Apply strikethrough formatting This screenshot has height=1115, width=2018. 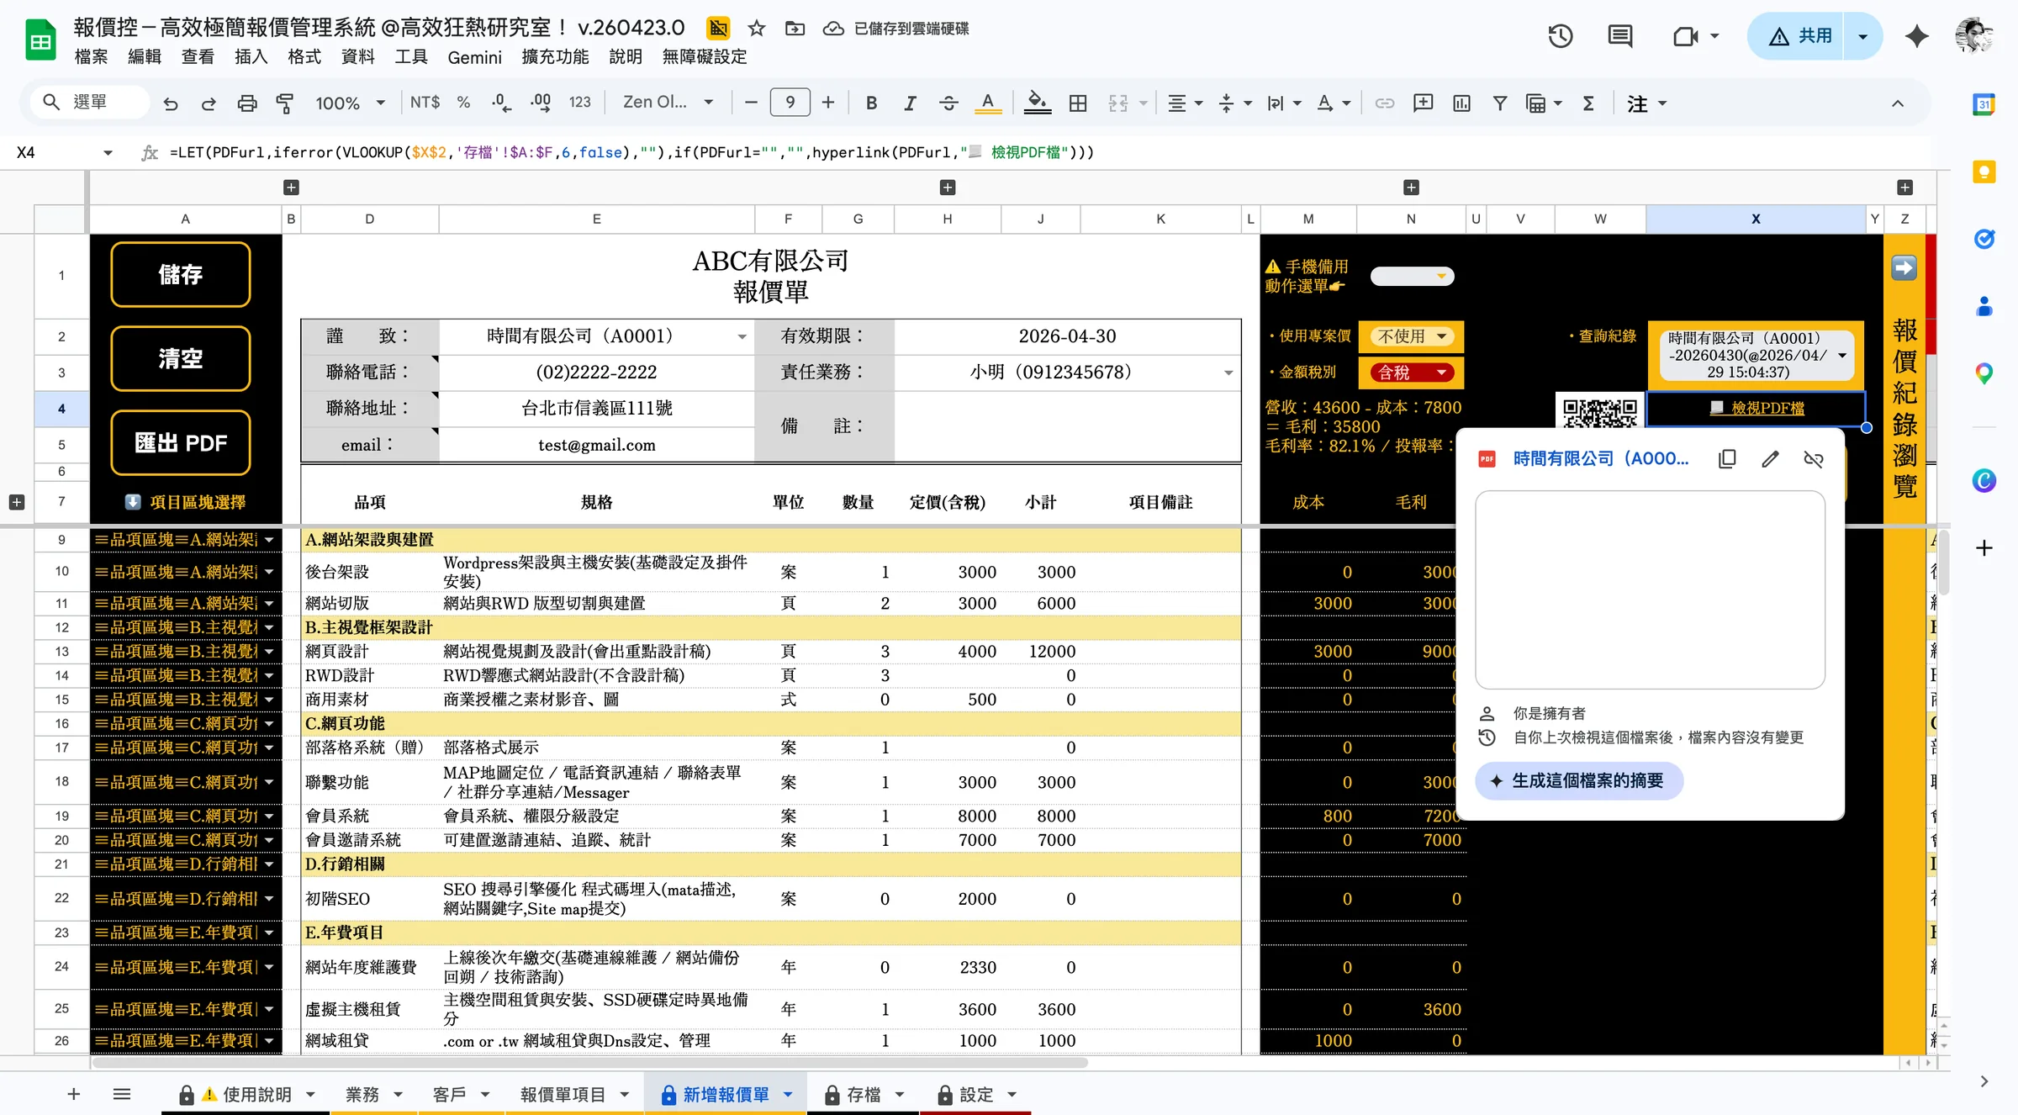(948, 103)
